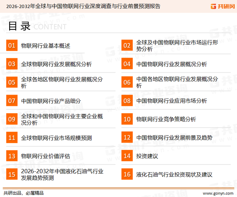Click the orange 03 number box

coord(12,64)
